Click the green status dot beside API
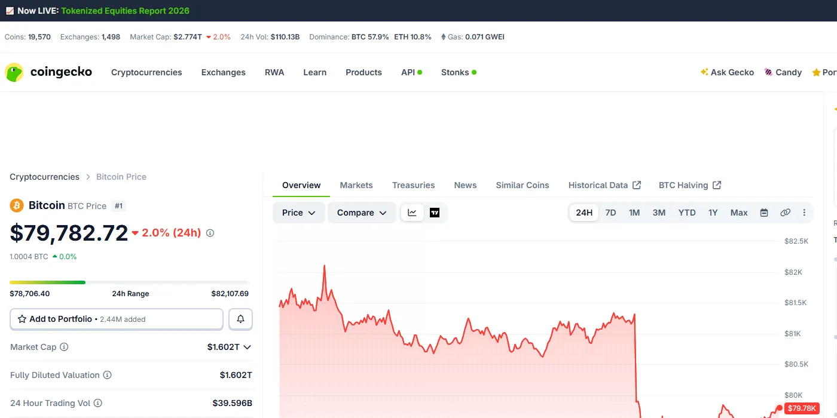The width and height of the screenshot is (837, 418). click(420, 72)
